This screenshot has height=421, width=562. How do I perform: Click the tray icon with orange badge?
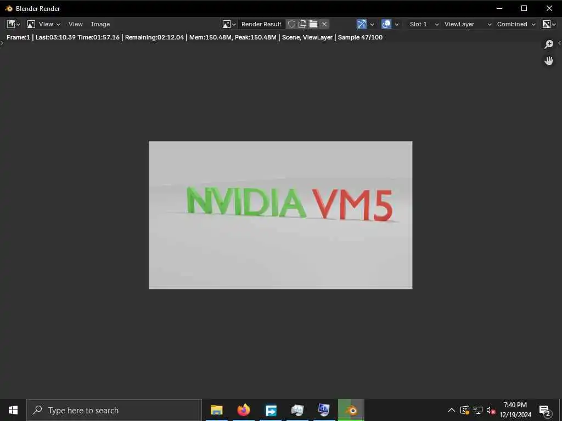465,410
